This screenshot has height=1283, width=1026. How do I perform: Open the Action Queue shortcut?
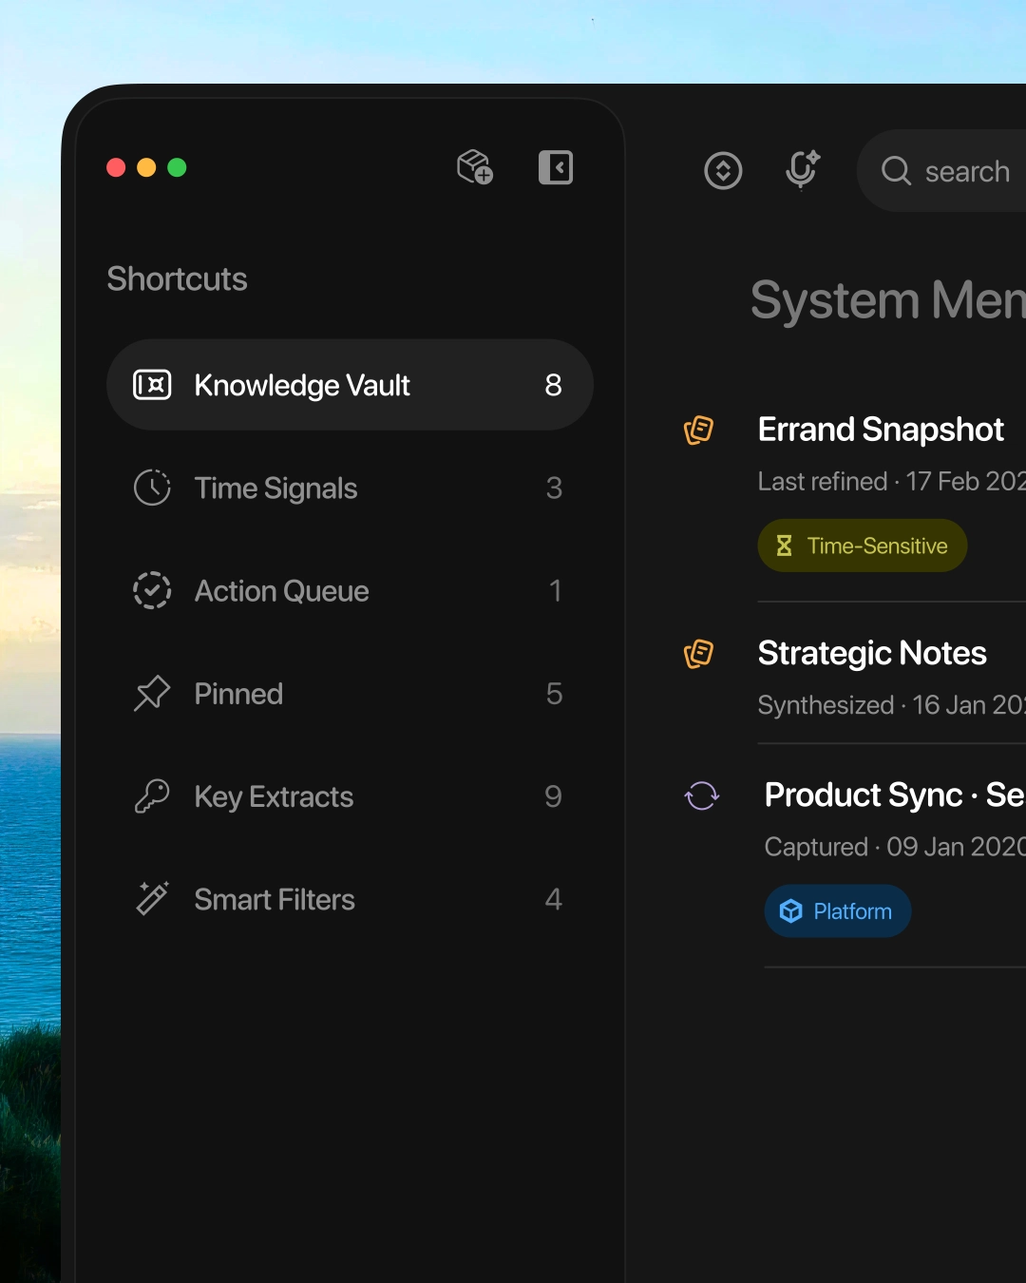[350, 590]
